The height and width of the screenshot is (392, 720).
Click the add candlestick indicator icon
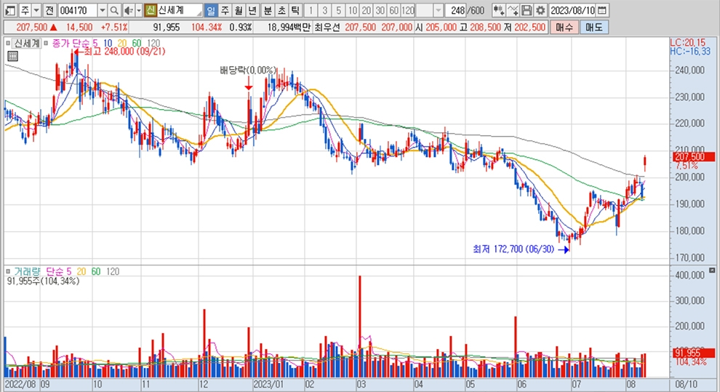(x=498, y=10)
